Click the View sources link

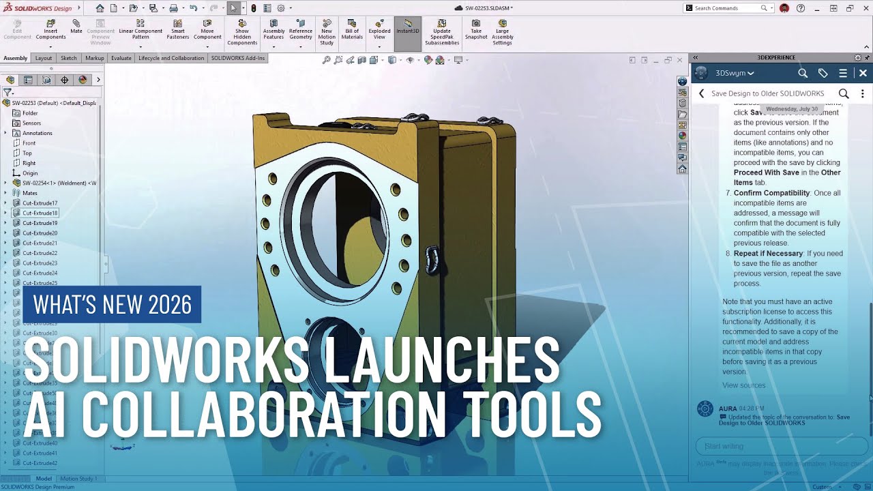pyautogui.click(x=744, y=385)
